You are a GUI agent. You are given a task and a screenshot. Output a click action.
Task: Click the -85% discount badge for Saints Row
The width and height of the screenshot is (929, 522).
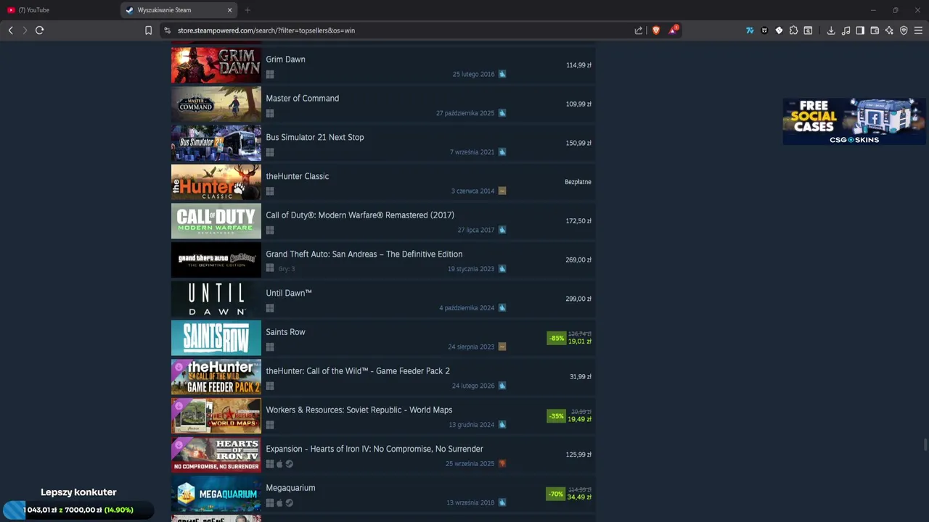[557, 338]
